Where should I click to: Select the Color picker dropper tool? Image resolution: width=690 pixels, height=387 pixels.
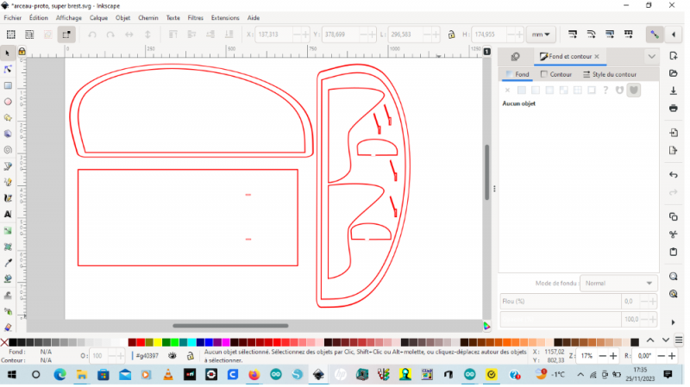(8, 263)
